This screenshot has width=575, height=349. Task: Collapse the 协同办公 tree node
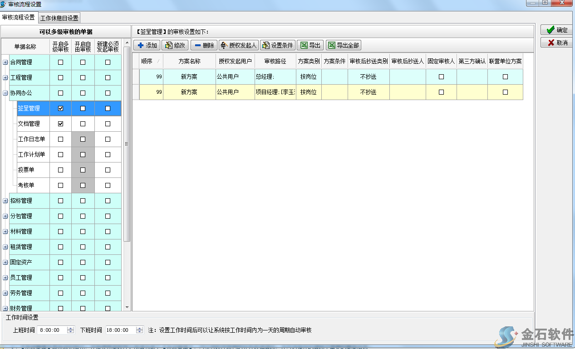[x=5, y=93]
